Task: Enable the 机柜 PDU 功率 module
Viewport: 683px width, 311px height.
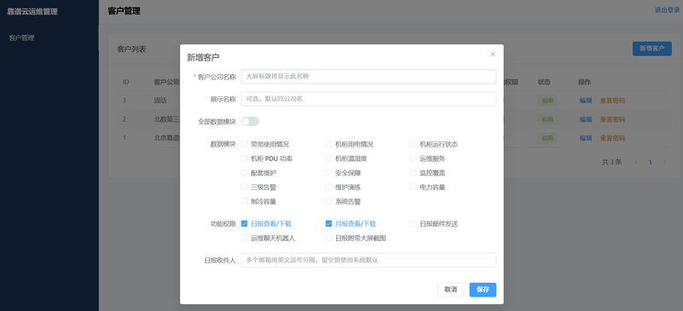Action: click(x=244, y=158)
